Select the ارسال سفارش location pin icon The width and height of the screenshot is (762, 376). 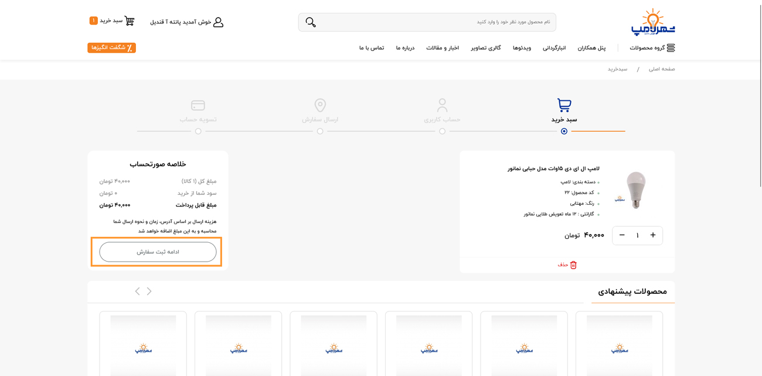(320, 105)
